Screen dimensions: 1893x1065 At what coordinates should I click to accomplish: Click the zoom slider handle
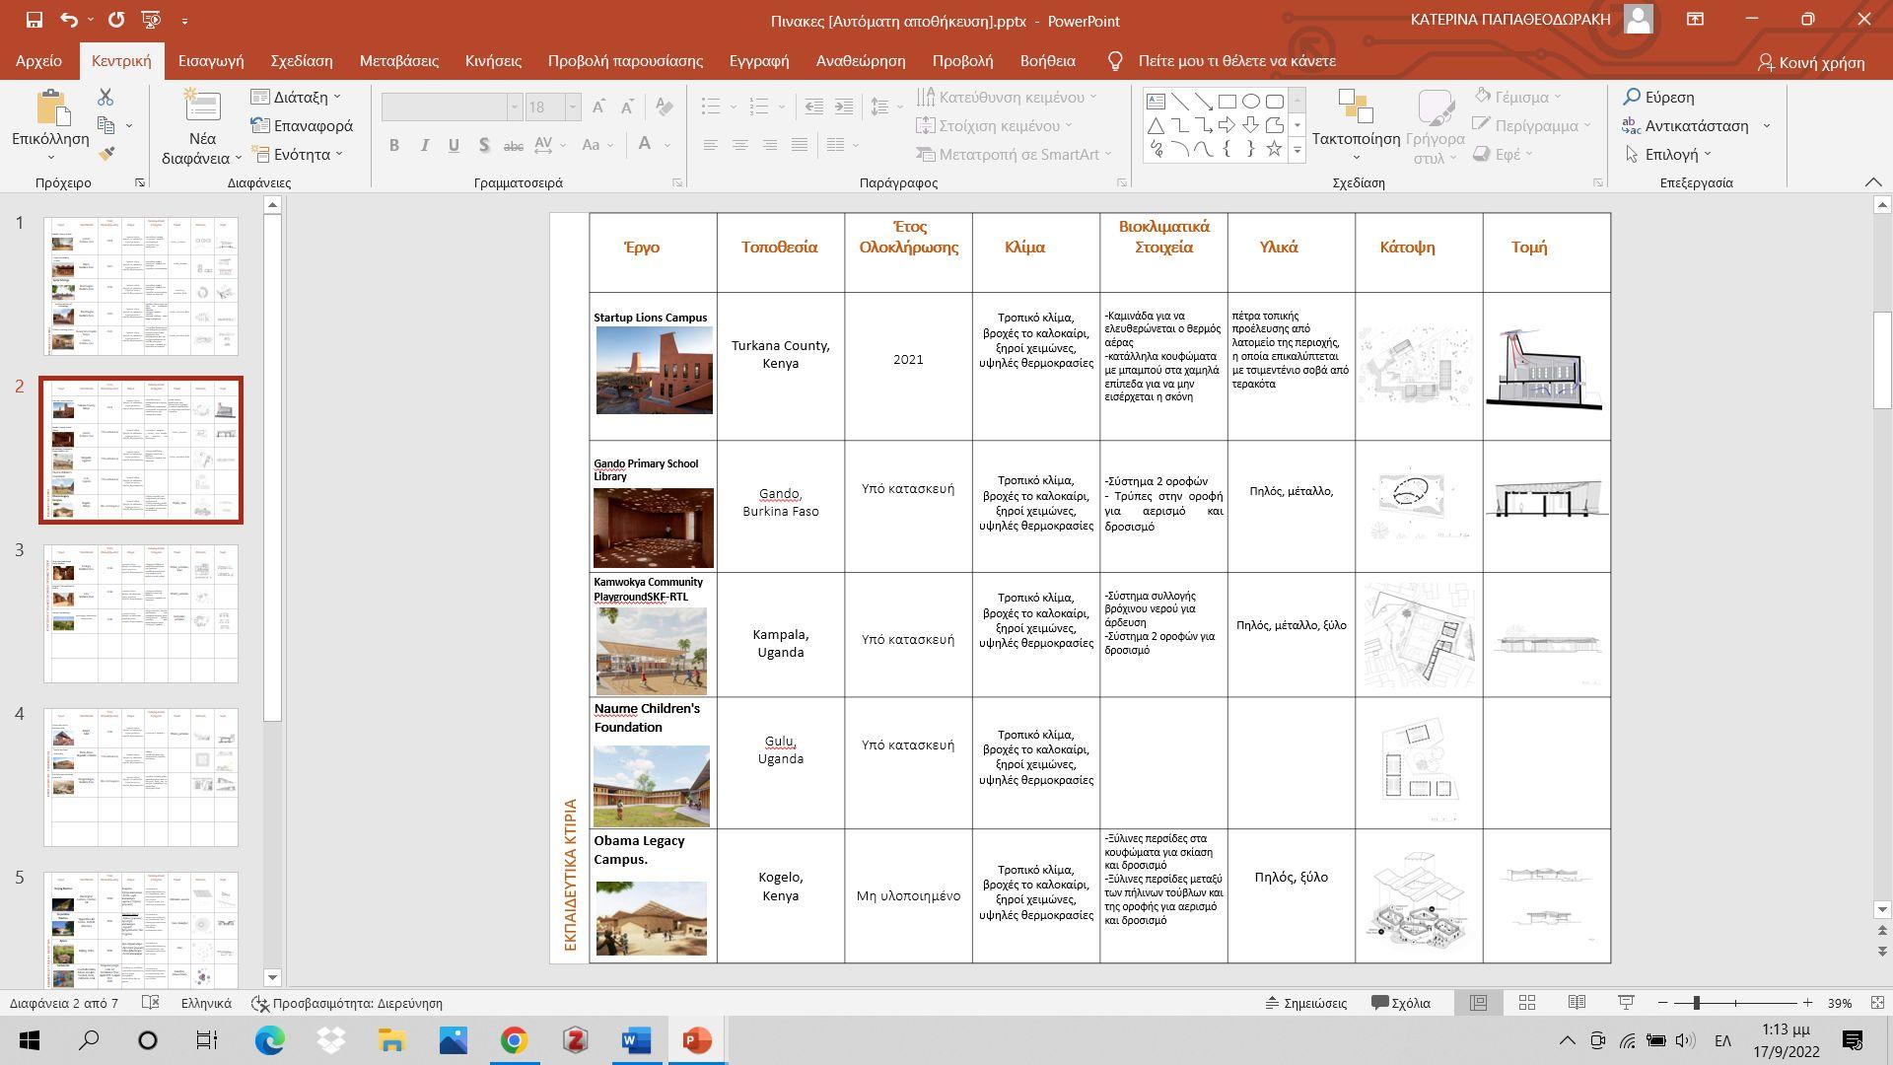coord(1696,1003)
